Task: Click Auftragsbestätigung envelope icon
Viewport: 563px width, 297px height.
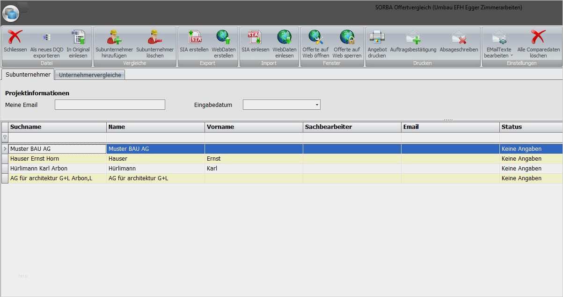Action: [x=413, y=37]
